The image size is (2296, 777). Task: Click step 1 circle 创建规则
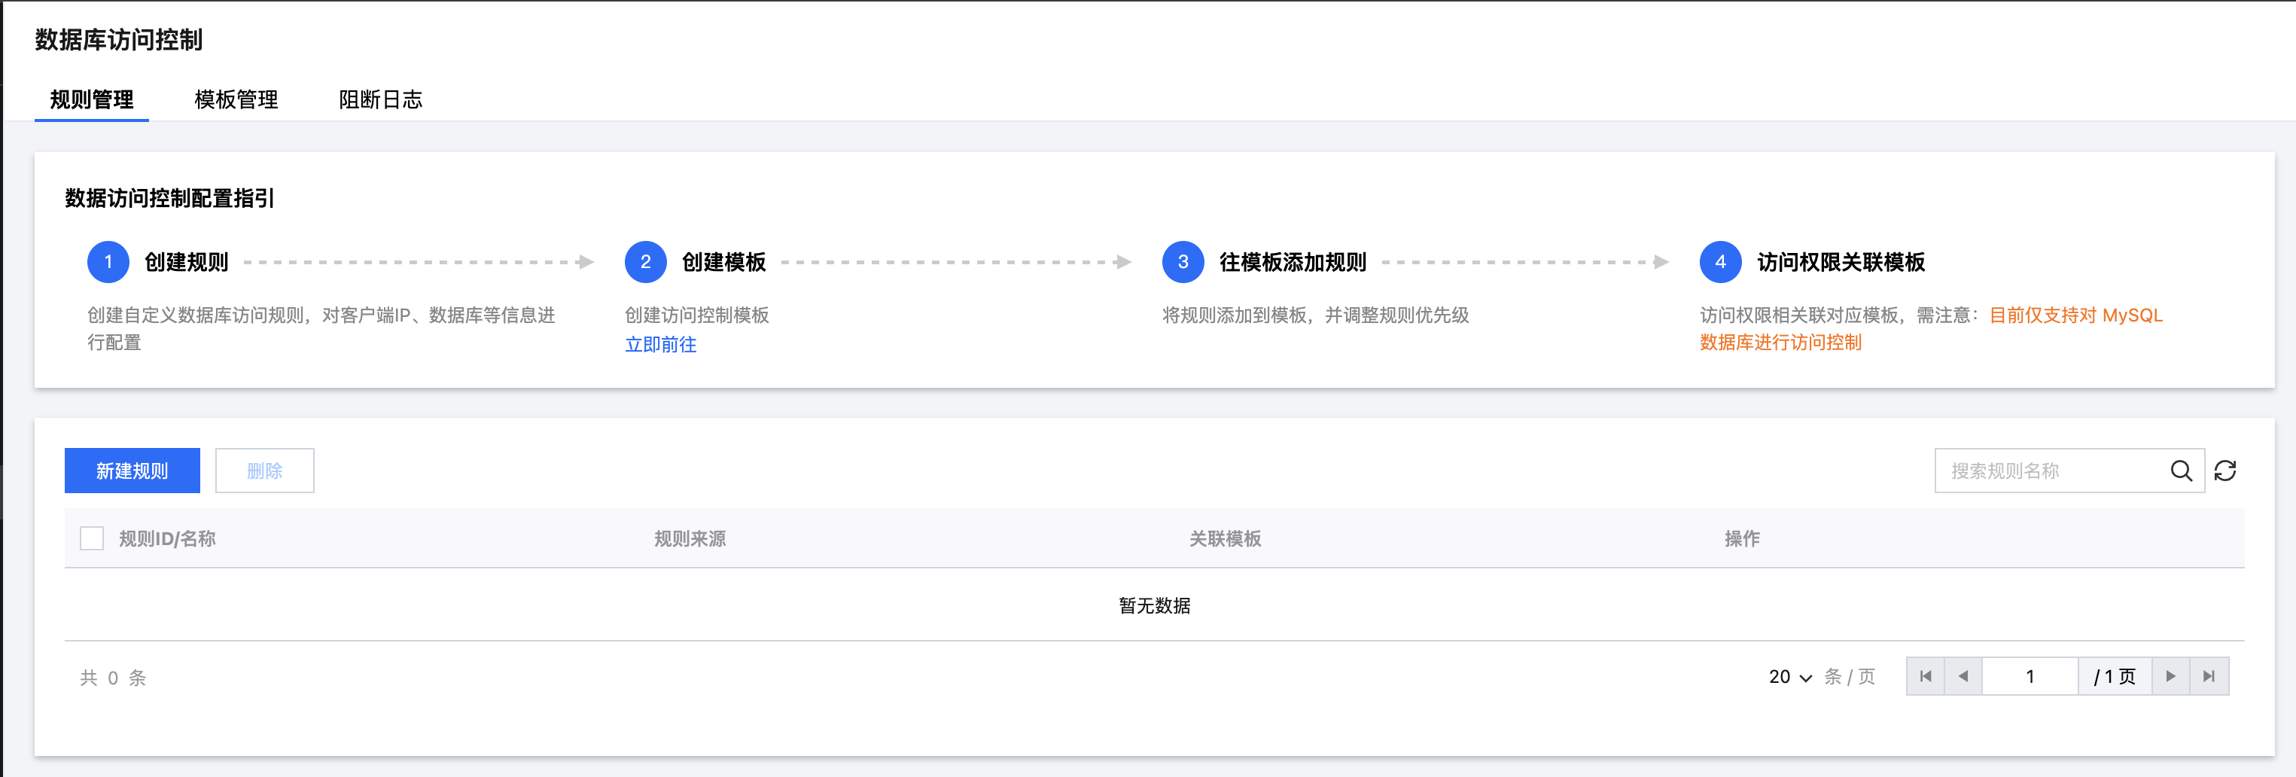[108, 262]
